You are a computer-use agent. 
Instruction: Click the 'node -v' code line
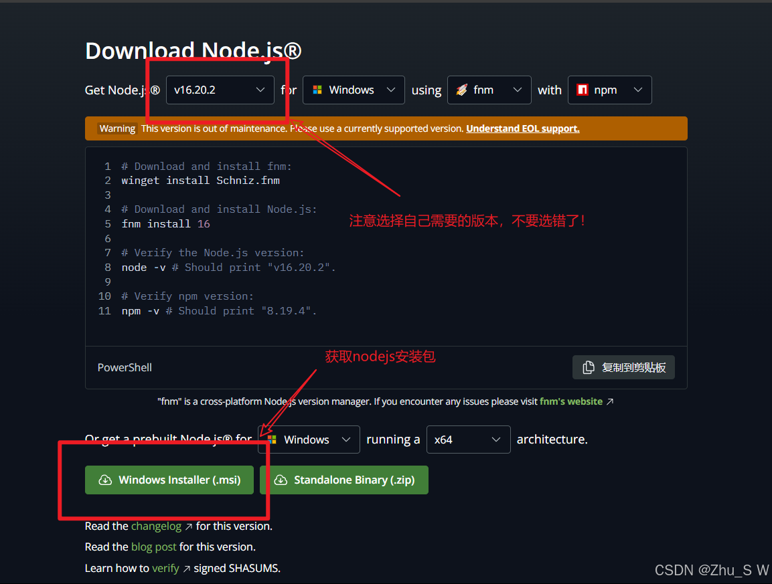coord(228,267)
